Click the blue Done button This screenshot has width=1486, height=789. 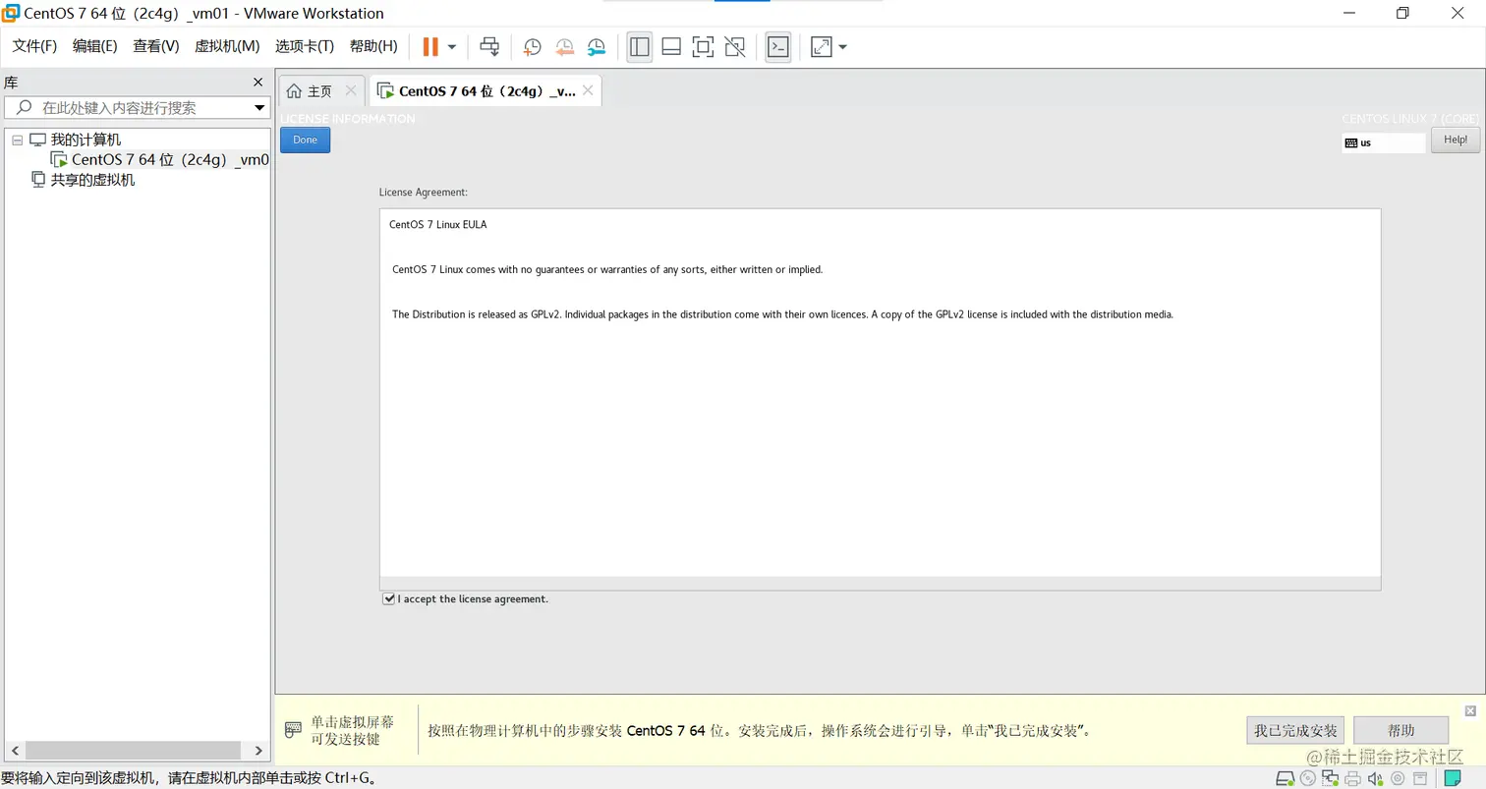click(305, 140)
